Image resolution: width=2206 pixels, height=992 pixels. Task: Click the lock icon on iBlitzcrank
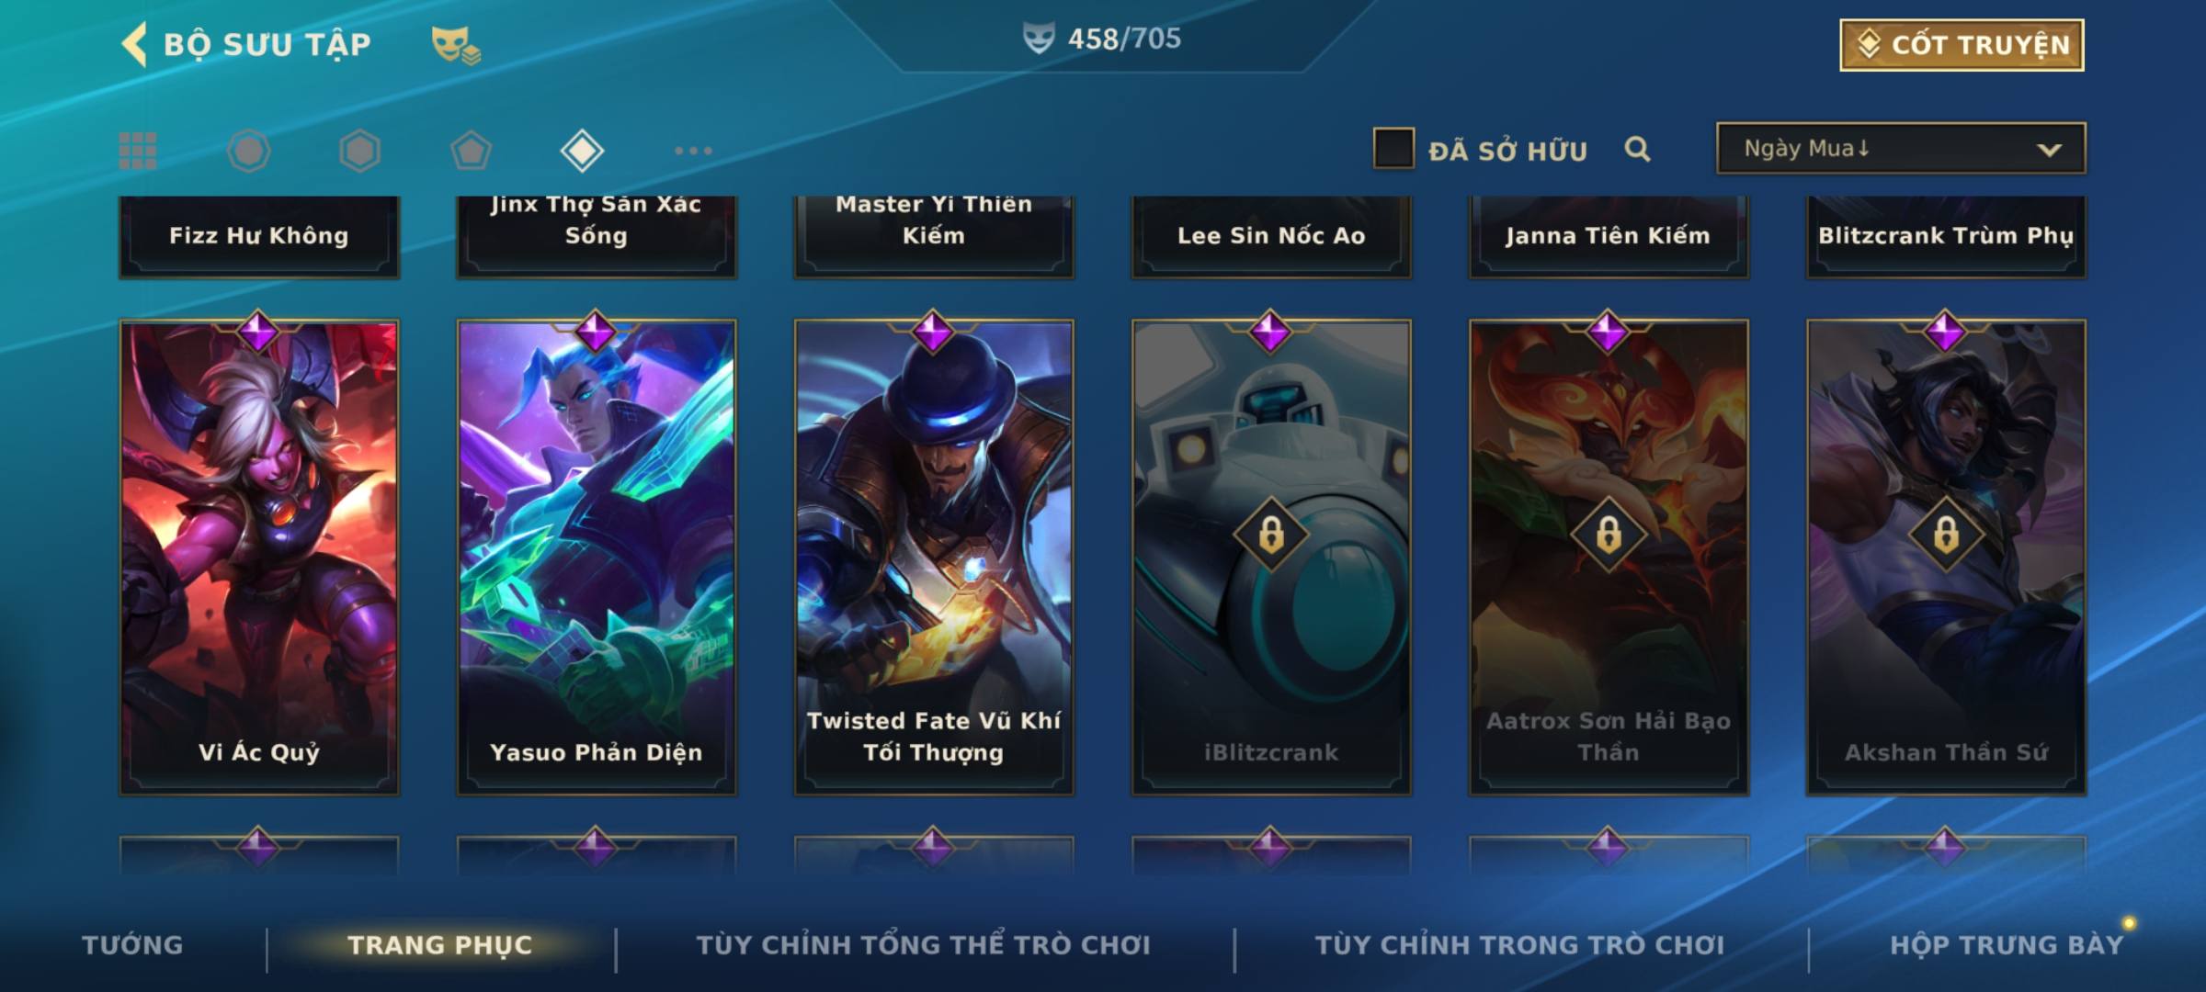click(1271, 534)
